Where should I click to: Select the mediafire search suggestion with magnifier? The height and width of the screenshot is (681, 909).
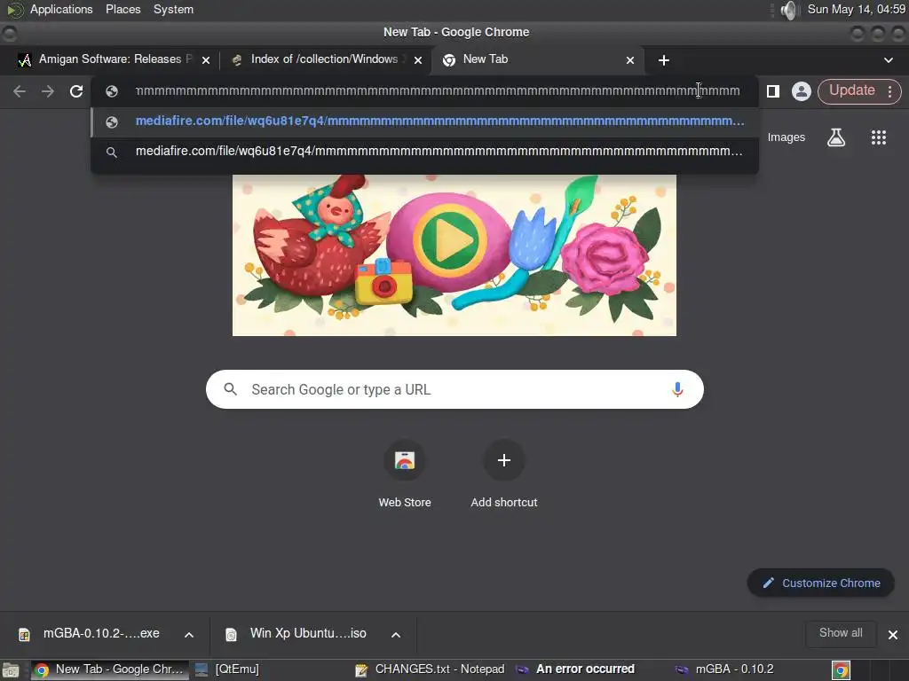[x=424, y=152]
